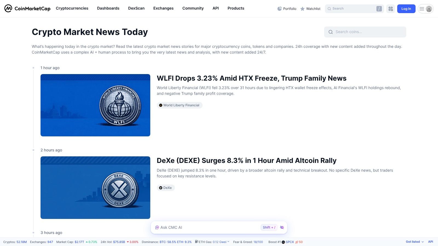
Task: Open the QR code app download icon
Action: [x=391, y=9]
